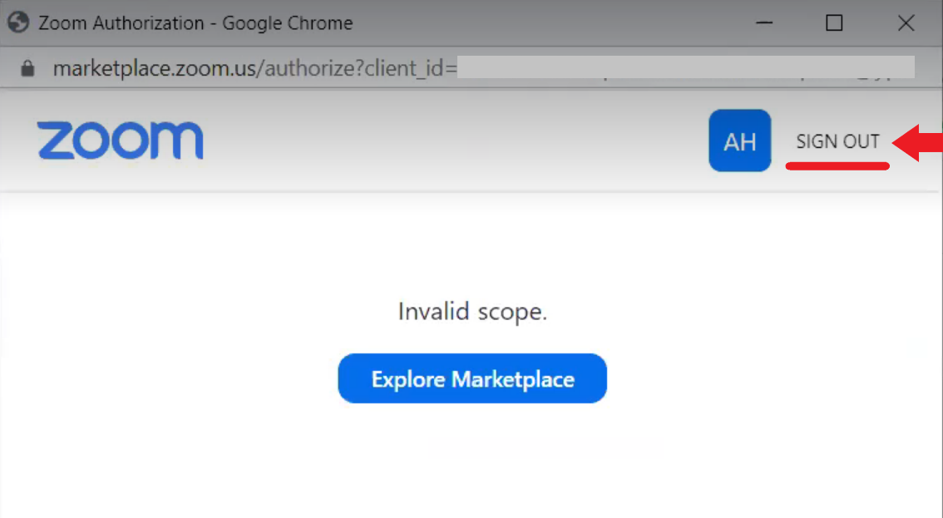The height and width of the screenshot is (518, 943).
Task: Click the Explore Marketplace button
Action: click(x=472, y=378)
